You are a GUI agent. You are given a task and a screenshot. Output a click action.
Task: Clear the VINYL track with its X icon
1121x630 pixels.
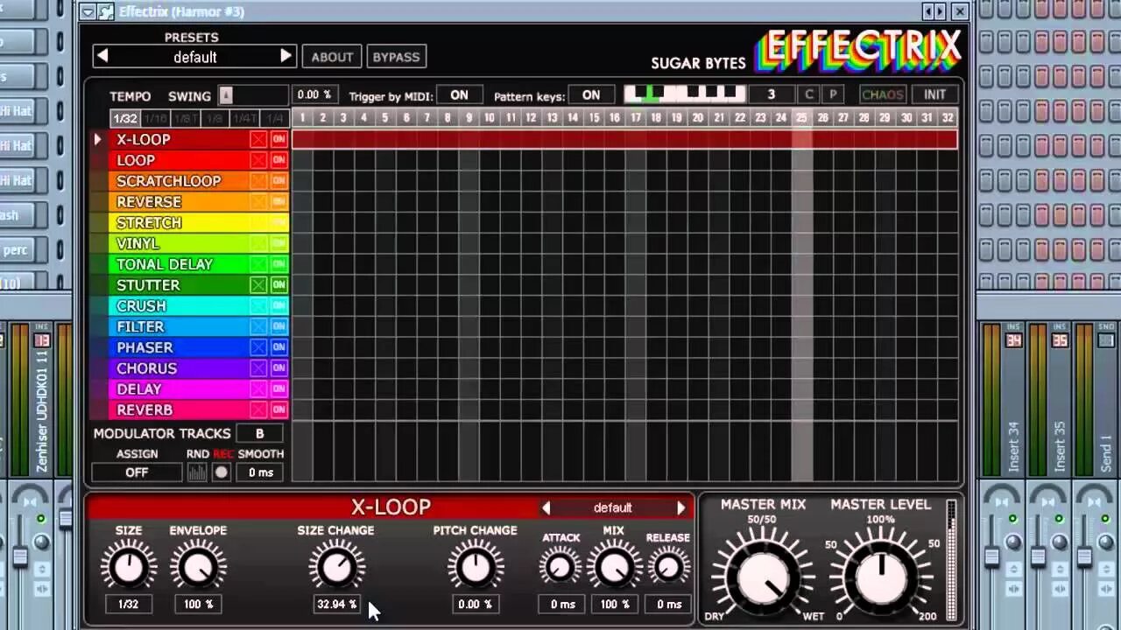[x=258, y=243]
